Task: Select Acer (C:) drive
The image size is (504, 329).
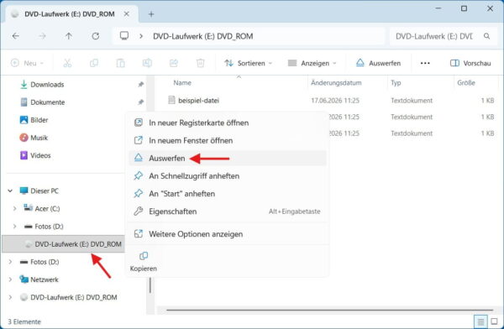Action: coord(47,208)
